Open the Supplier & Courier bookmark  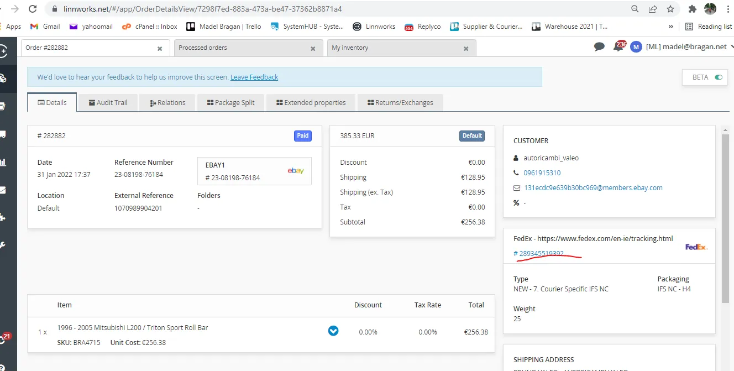pos(486,26)
